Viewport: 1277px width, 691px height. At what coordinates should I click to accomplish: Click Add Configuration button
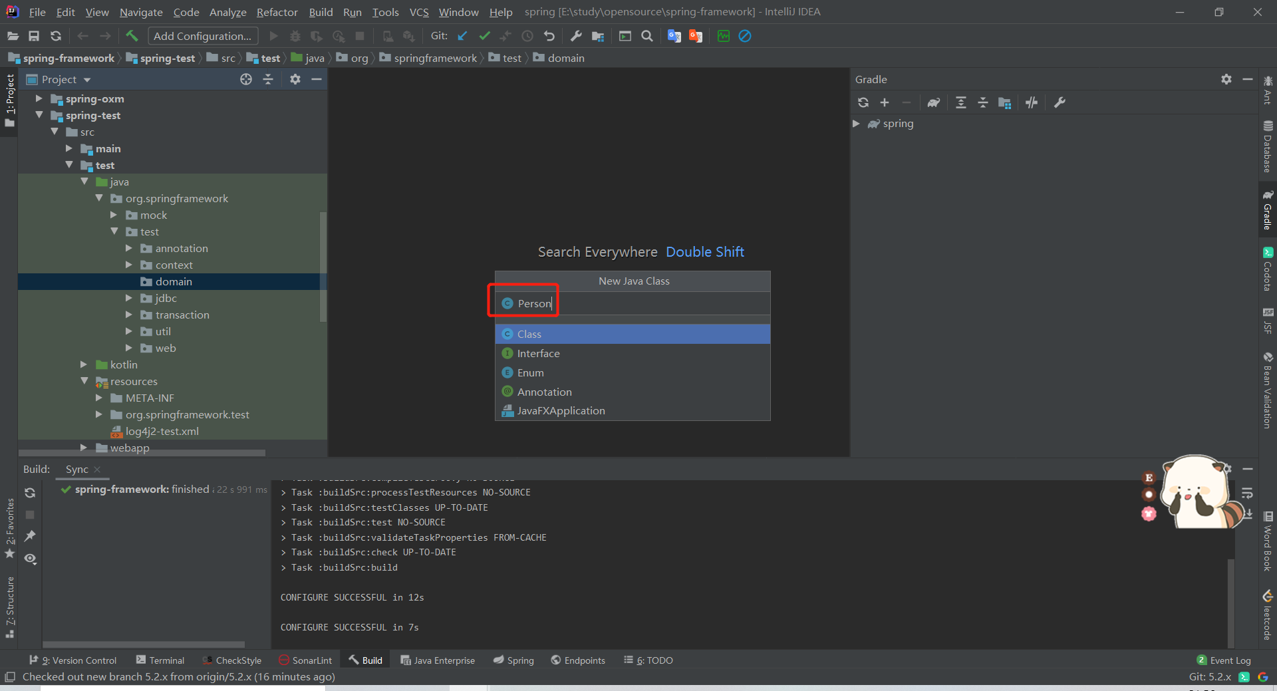203,36
